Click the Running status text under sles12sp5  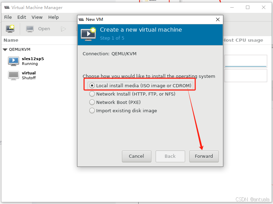pos(30,64)
